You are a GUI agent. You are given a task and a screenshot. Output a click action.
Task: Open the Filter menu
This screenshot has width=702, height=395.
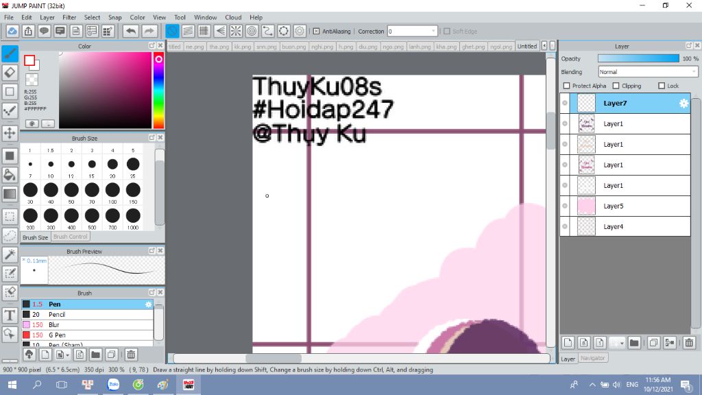[69, 17]
